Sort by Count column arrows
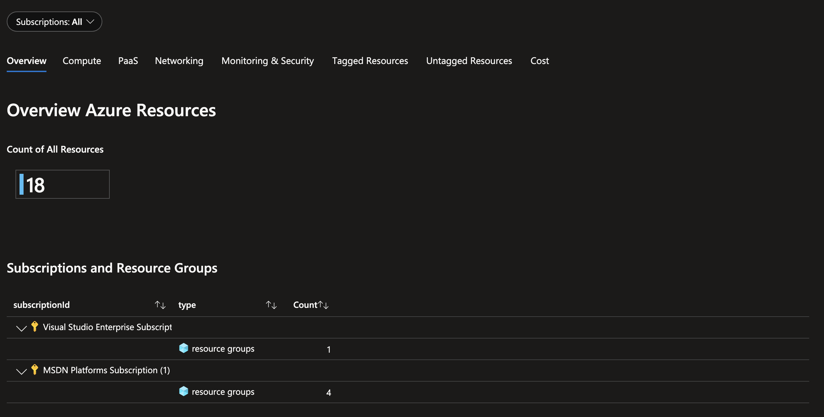 pos(323,305)
